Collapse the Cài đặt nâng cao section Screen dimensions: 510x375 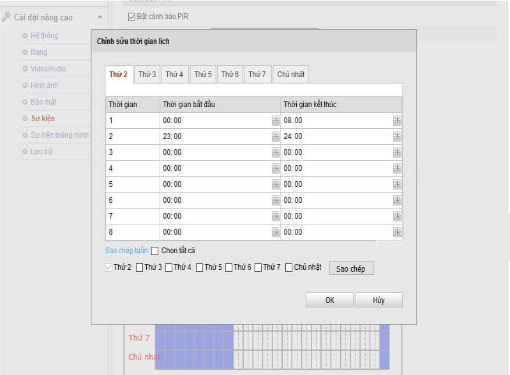[x=100, y=18]
